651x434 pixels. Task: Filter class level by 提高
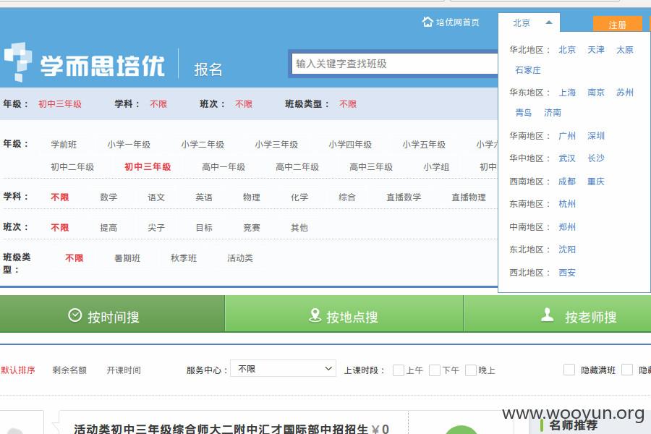pyautogui.click(x=109, y=228)
